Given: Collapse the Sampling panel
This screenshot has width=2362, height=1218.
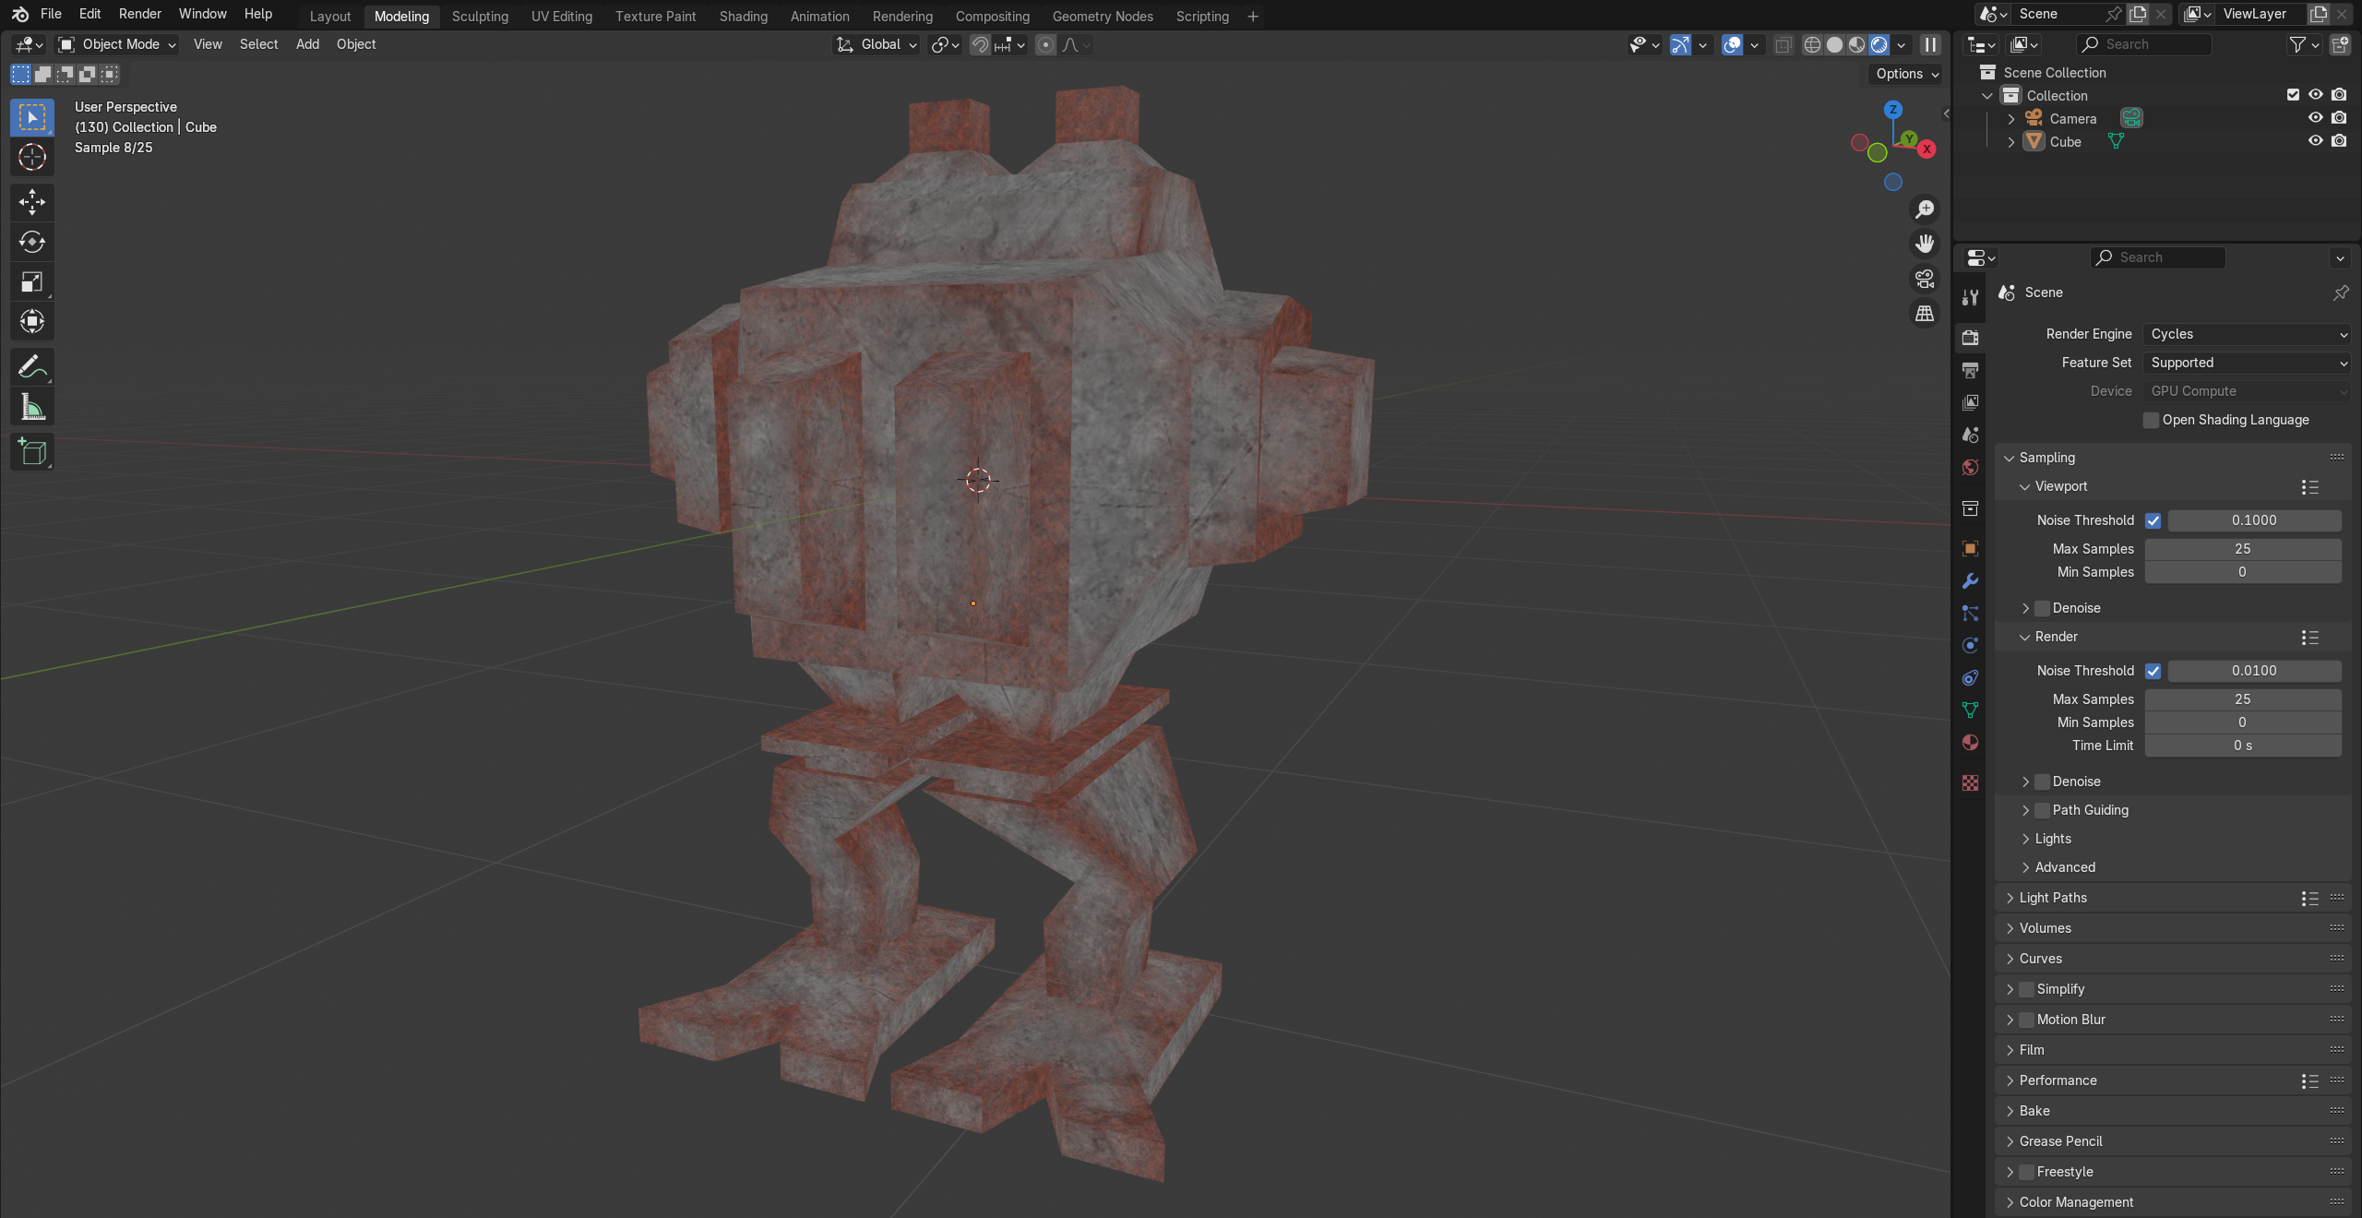Looking at the screenshot, I should pos(2046,458).
